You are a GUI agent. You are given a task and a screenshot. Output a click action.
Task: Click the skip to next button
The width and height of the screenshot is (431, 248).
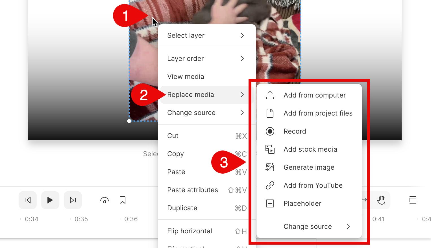click(x=73, y=200)
